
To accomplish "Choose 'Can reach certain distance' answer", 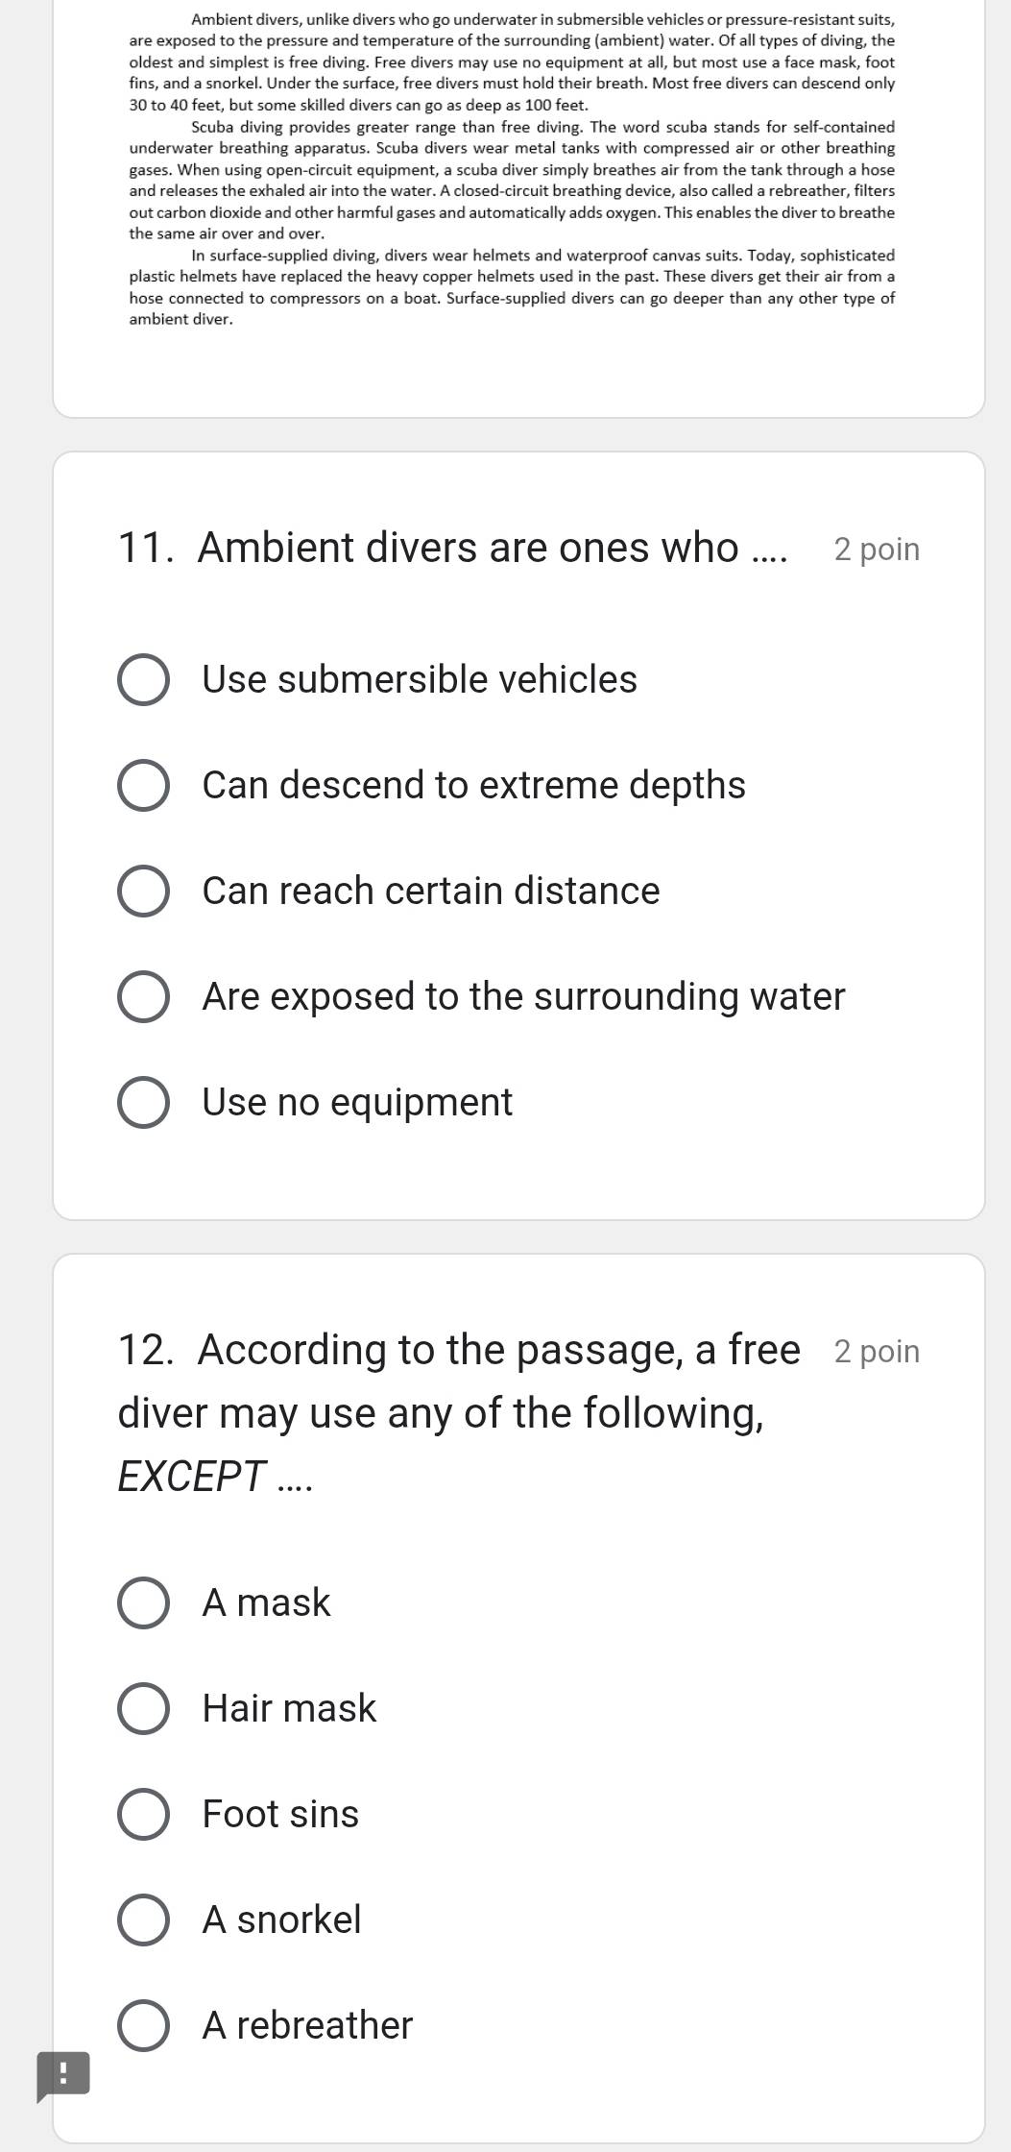I will pyautogui.click(x=144, y=892).
